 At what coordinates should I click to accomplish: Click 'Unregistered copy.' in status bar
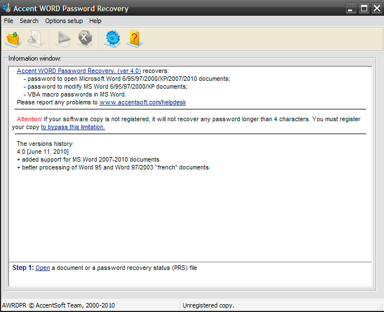point(208,305)
